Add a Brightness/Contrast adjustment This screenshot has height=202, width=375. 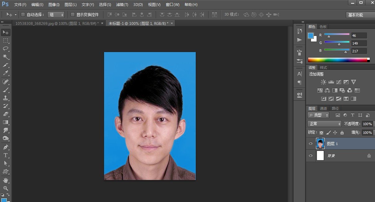tap(323, 82)
